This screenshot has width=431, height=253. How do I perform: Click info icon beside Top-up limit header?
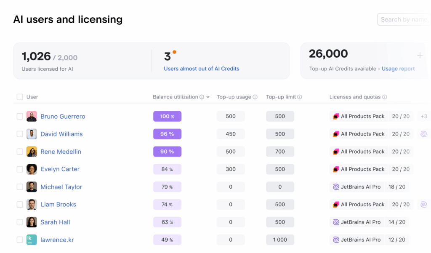point(300,97)
